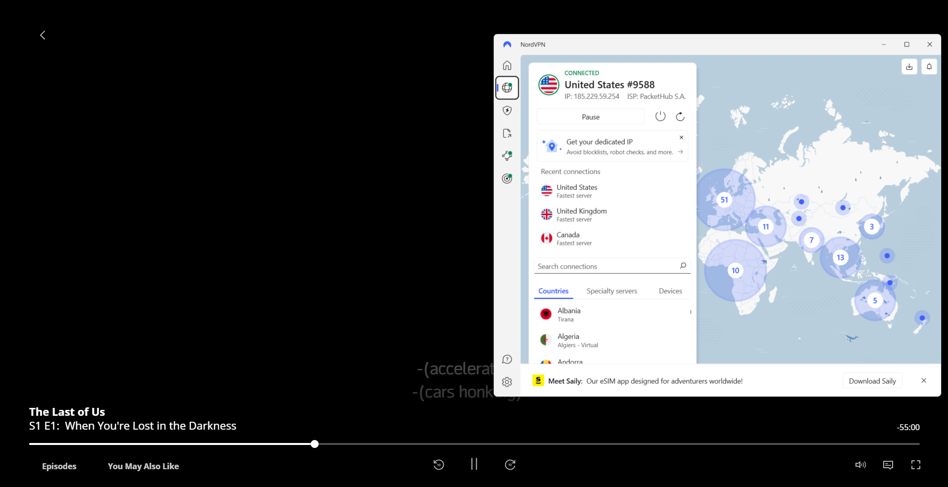Select Algeria in the country list
Image resolution: width=948 pixels, height=487 pixels.
pos(612,340)
